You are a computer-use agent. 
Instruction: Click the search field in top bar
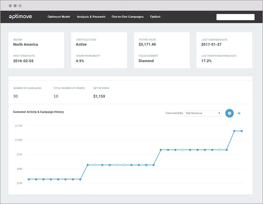[235, 17]
